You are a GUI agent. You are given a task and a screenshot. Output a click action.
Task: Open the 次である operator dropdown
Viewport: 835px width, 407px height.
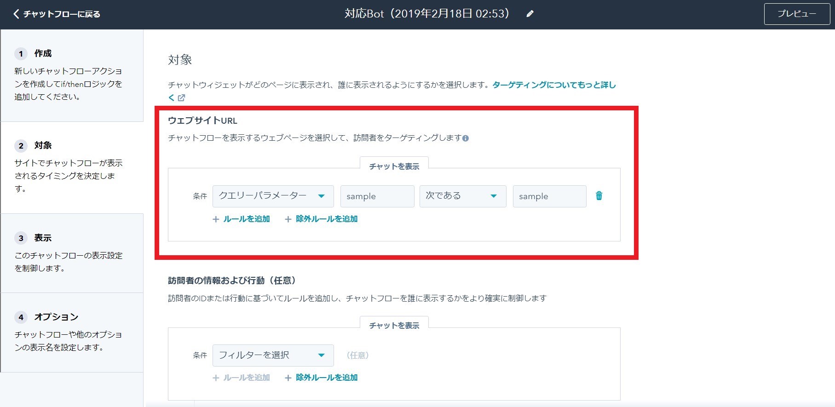coord(463,196)
